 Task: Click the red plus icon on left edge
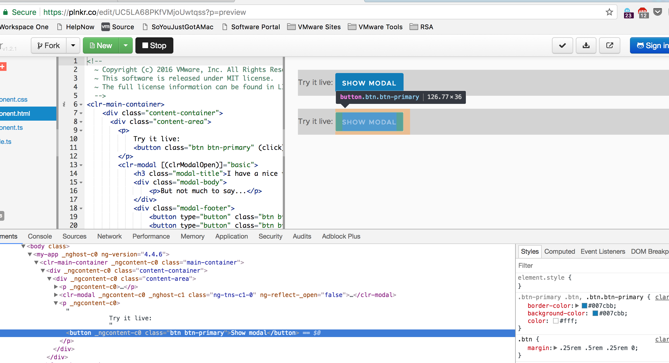3,67
